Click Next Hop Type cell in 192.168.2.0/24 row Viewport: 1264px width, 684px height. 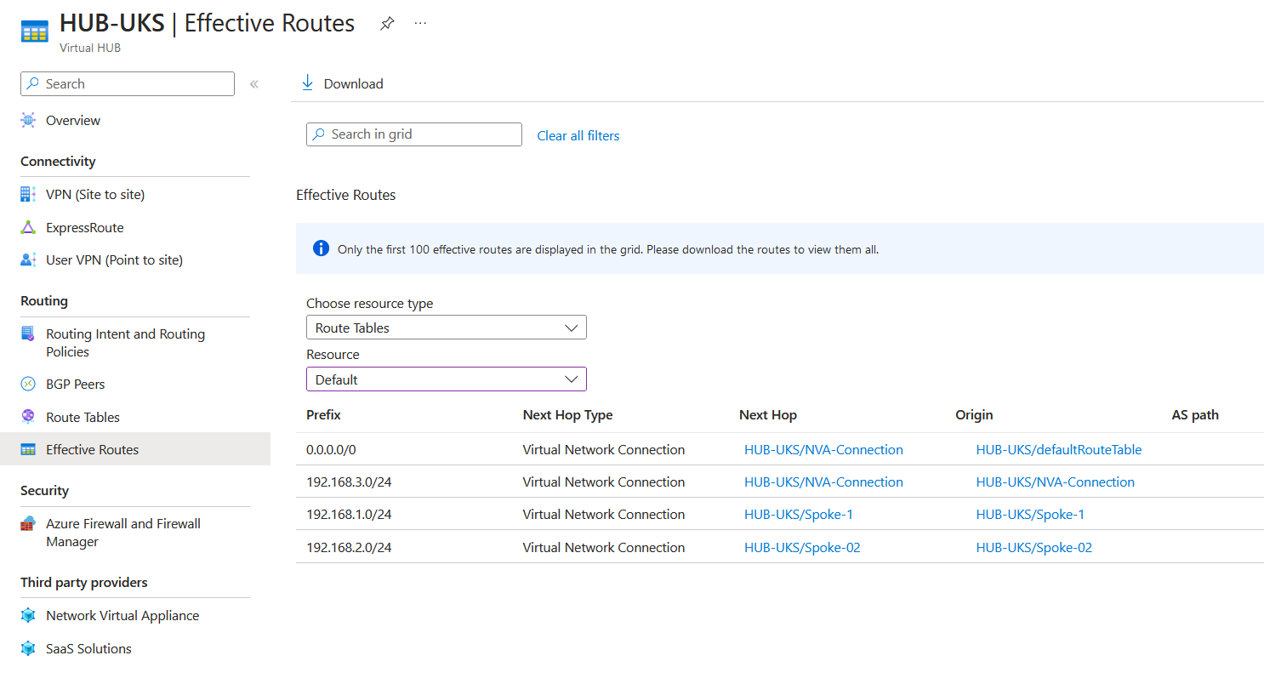coord(603,547)
